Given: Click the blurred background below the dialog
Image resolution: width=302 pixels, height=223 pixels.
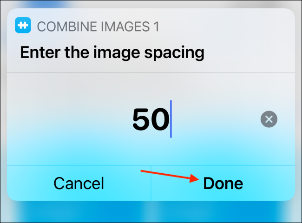Looking at the screenshot, I should (x=151, y=213).
